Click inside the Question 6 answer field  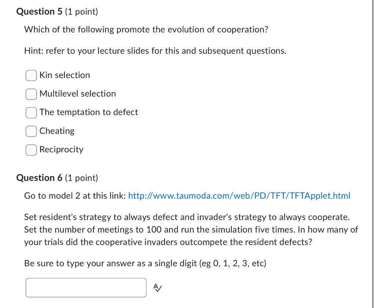coord(86,288)
